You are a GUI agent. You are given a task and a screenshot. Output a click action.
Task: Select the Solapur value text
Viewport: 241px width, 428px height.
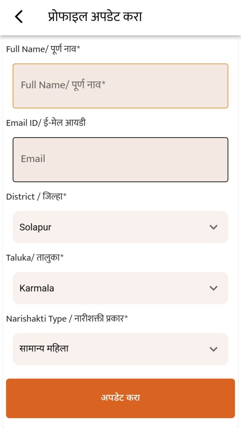click(x=35, y=227)
